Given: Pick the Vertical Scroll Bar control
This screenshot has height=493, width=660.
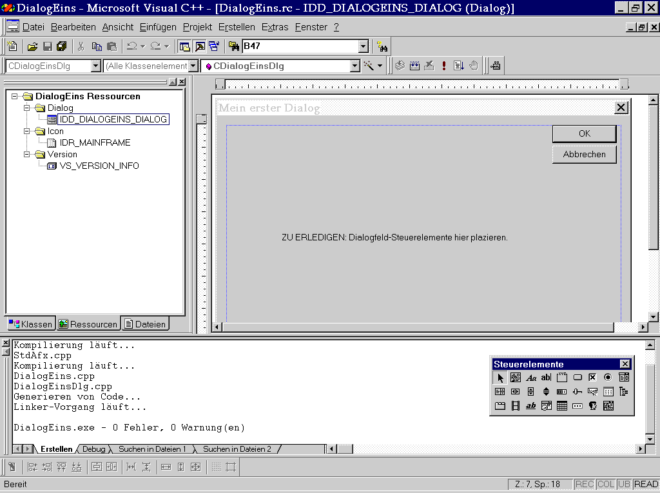Looking at the screenshot, I should [531, 392].
